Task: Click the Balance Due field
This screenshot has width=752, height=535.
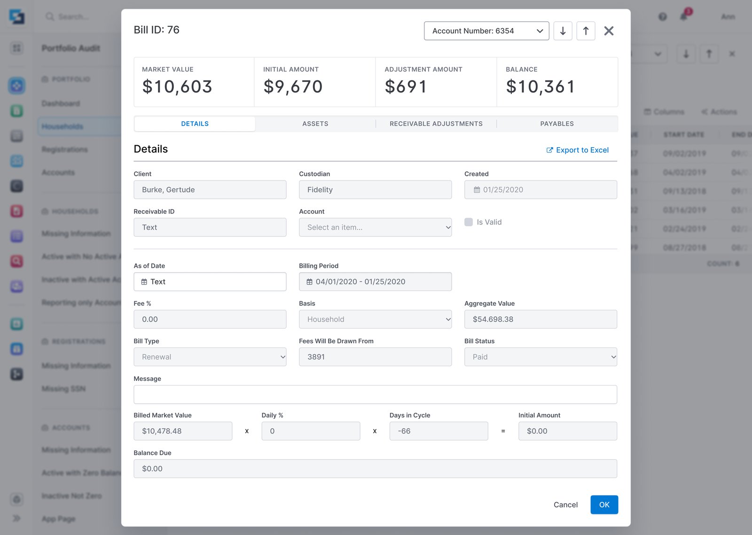Action: point(375,469)
